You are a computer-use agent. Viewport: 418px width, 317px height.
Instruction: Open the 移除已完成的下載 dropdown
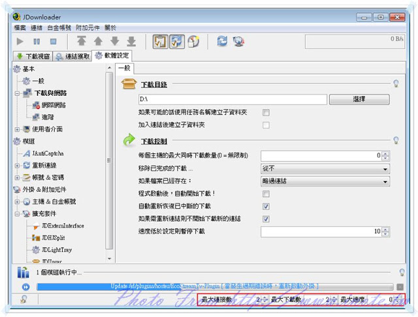coord(325,168)
